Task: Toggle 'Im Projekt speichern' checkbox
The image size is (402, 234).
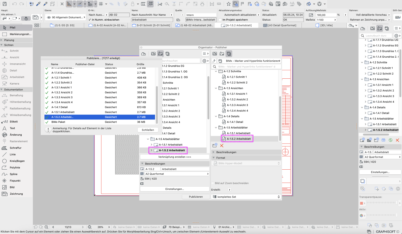Action: (x=220, y=20)
